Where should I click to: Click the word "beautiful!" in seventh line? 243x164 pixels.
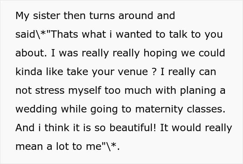(133, 128)
